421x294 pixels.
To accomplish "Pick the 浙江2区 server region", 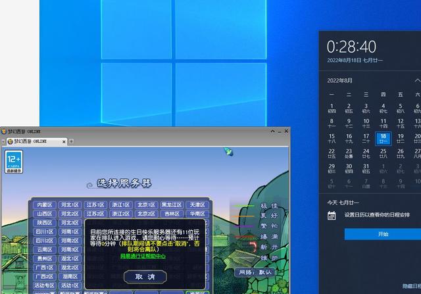I will (121, 214).
